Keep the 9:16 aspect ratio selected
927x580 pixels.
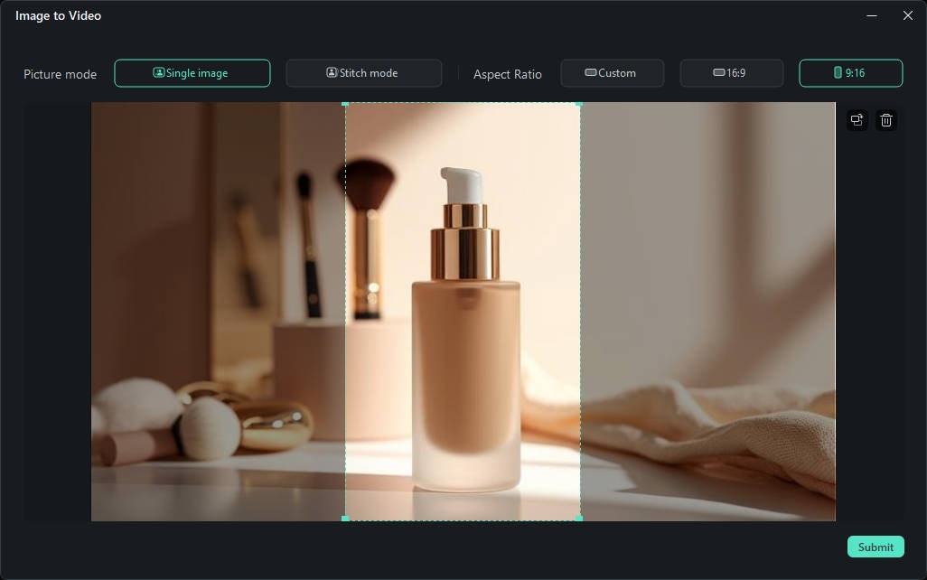(851, 73)
